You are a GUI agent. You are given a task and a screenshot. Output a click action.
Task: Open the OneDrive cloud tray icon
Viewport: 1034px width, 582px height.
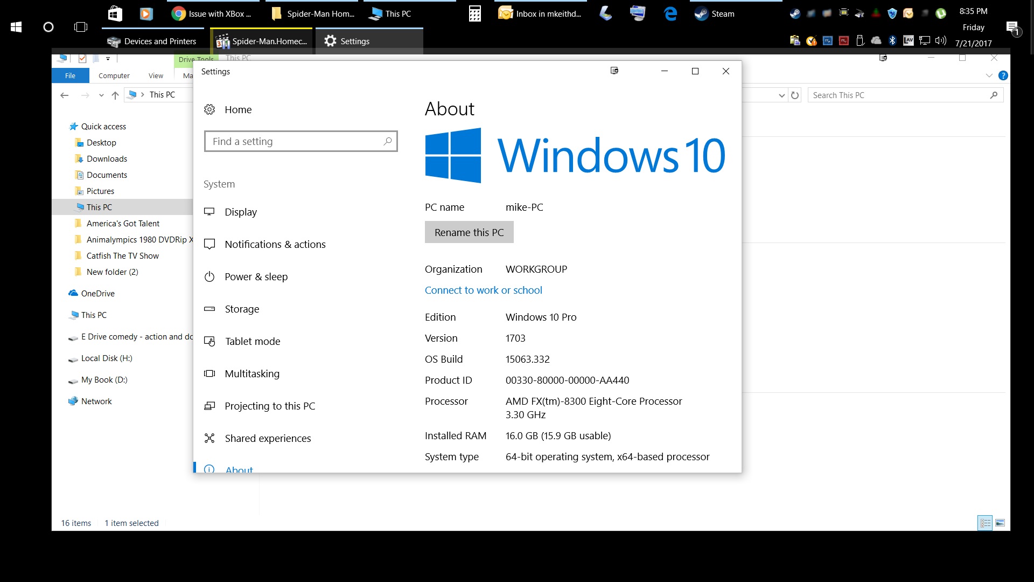[876, 40]
